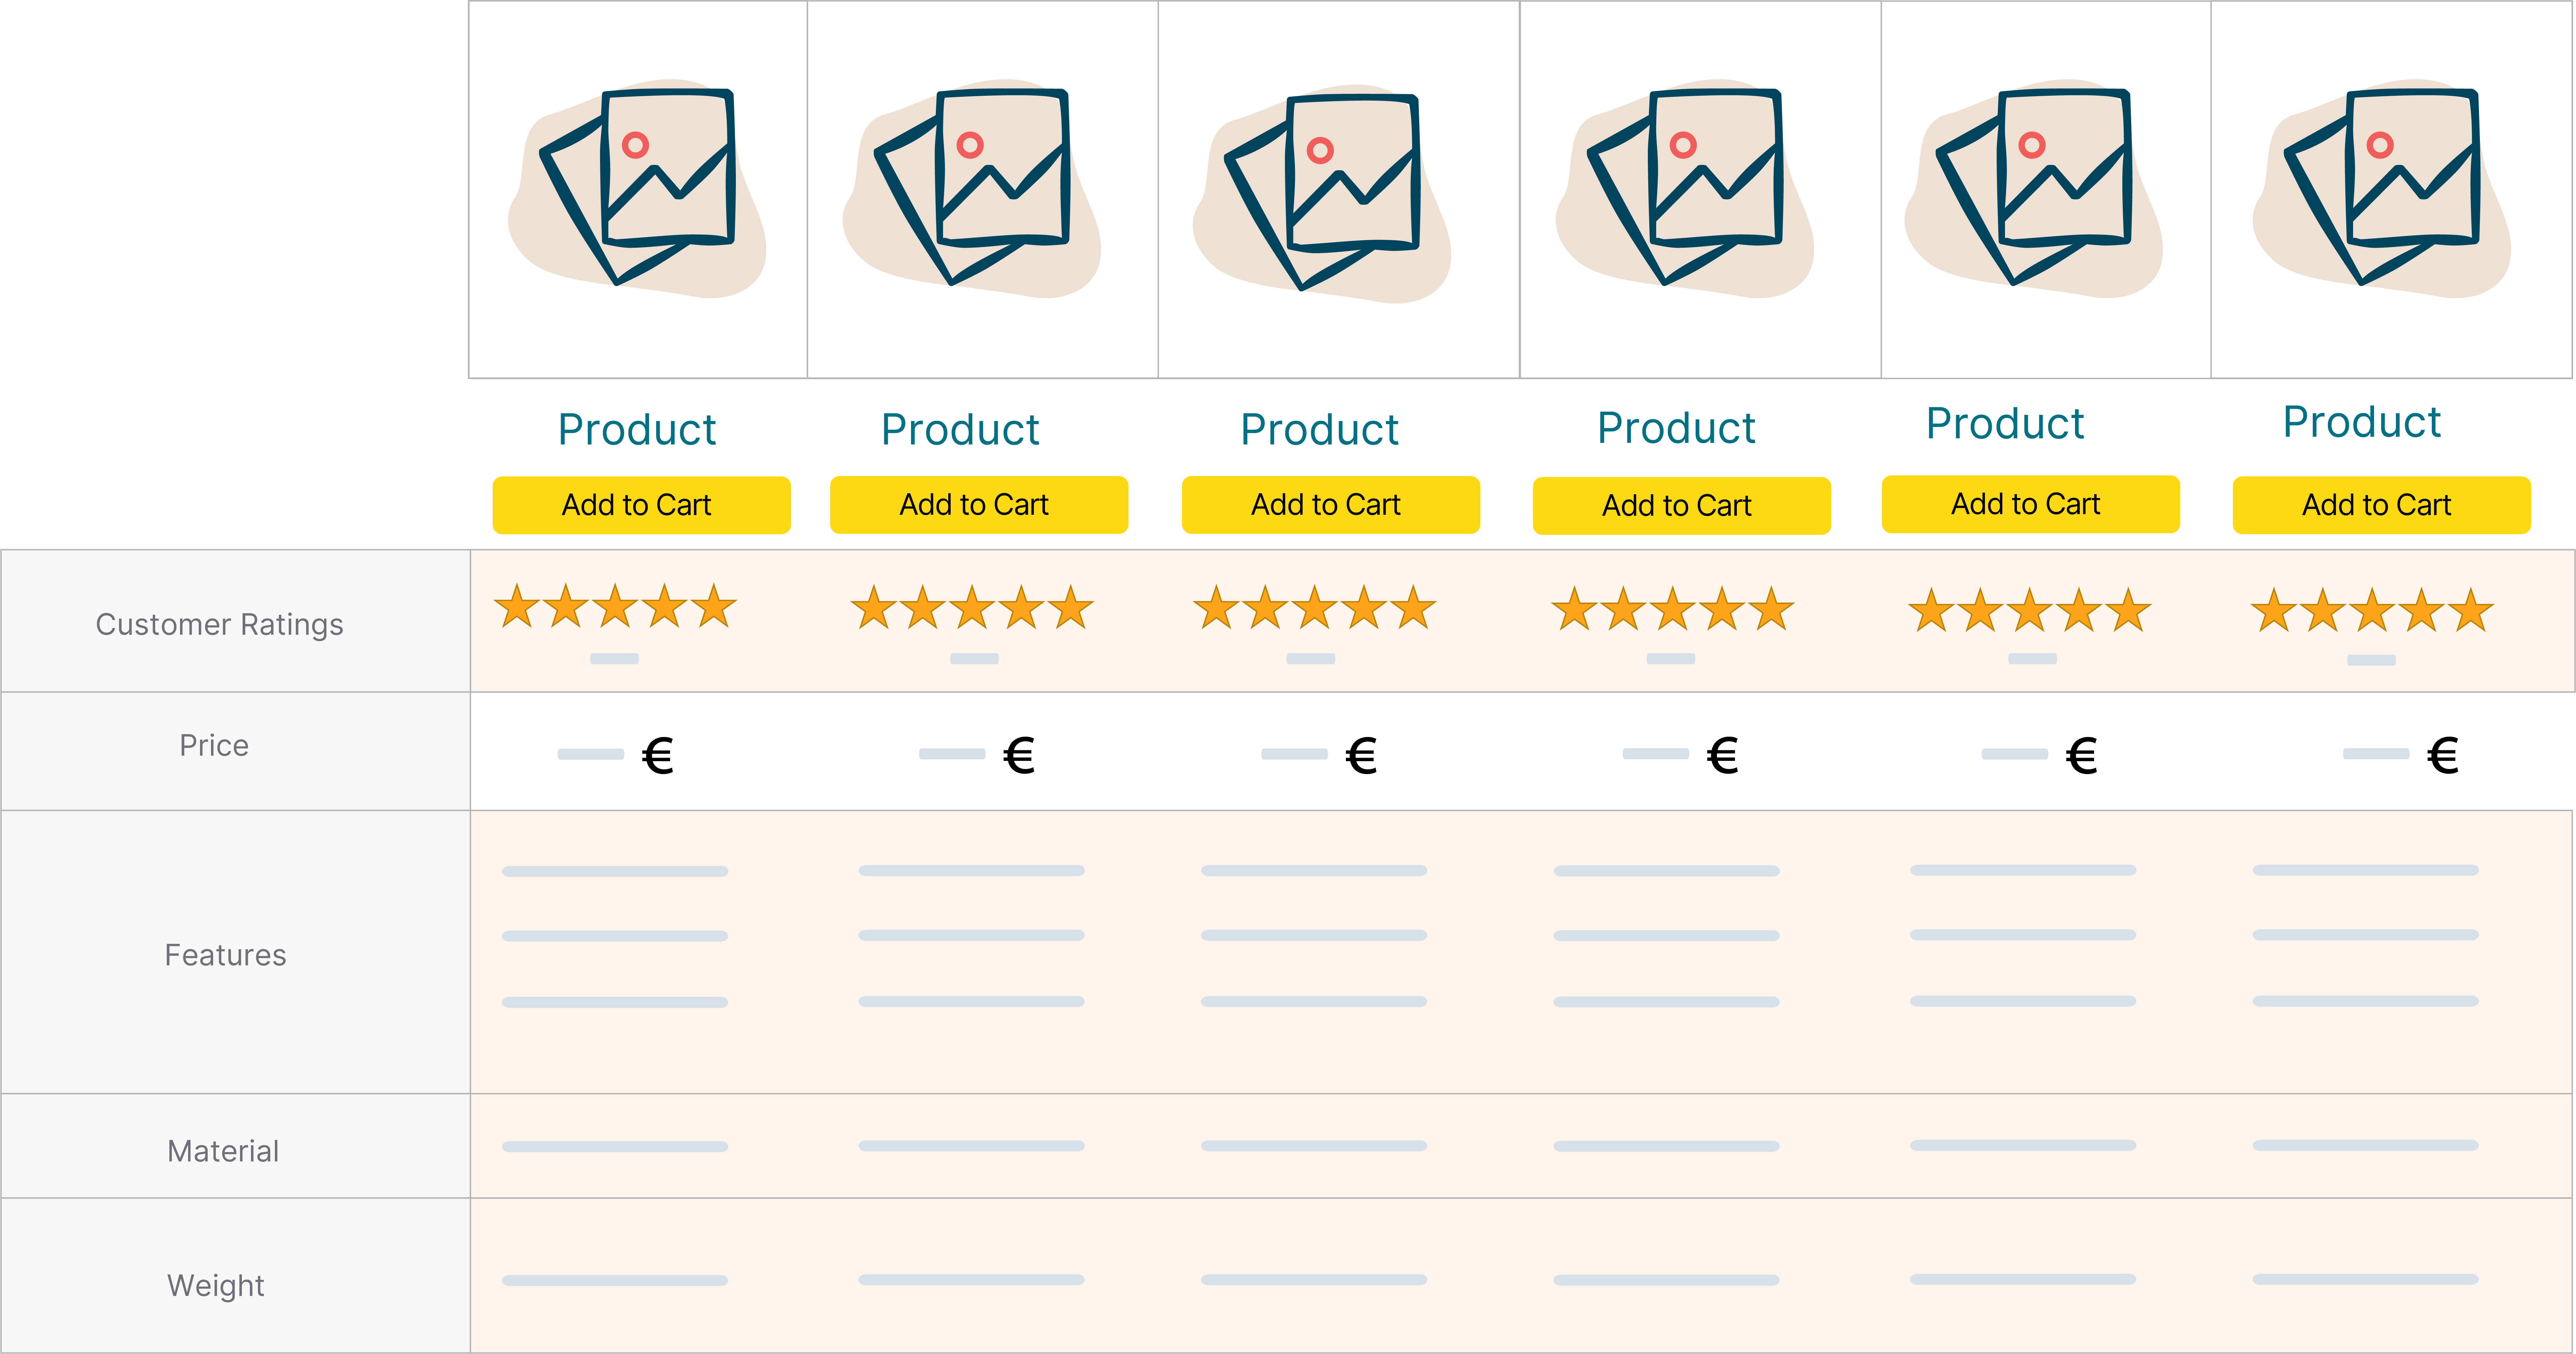Screen dimensions: 2576x1354
Task: Click the first product's star rating
Action: (615, 606)
